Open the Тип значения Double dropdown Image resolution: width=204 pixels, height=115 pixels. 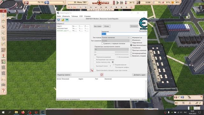[x=115, y=41]
